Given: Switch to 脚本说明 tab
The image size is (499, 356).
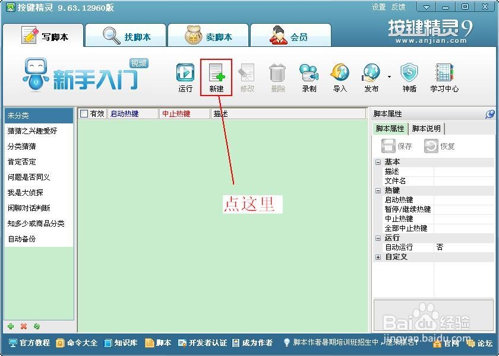Looking at the screenshot, I should tap(426, 128).
